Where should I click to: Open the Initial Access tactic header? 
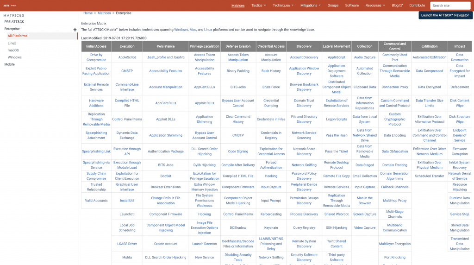(96, 46)
